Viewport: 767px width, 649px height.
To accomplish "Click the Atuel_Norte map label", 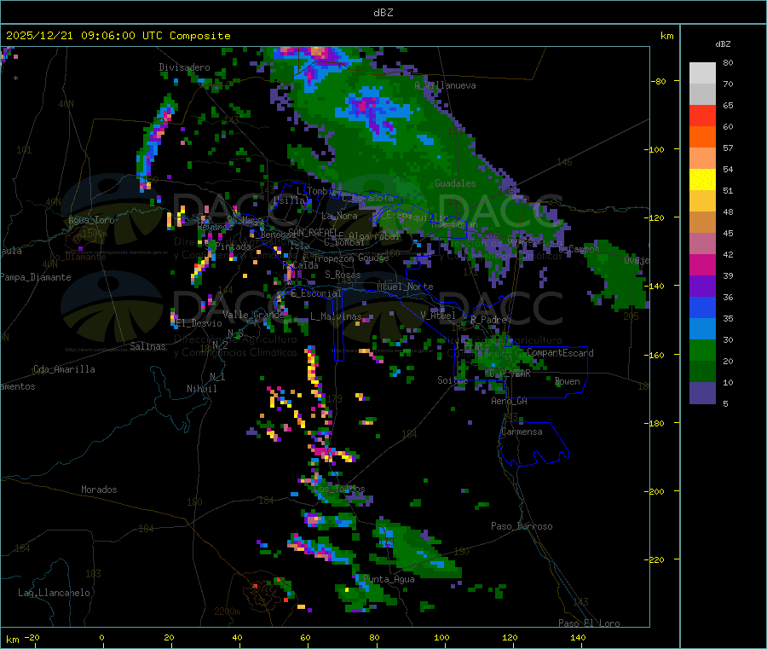I will pos(405,287).
